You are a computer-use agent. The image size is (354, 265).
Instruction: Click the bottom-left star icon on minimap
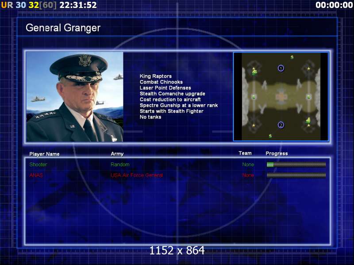tap(254, 125)
